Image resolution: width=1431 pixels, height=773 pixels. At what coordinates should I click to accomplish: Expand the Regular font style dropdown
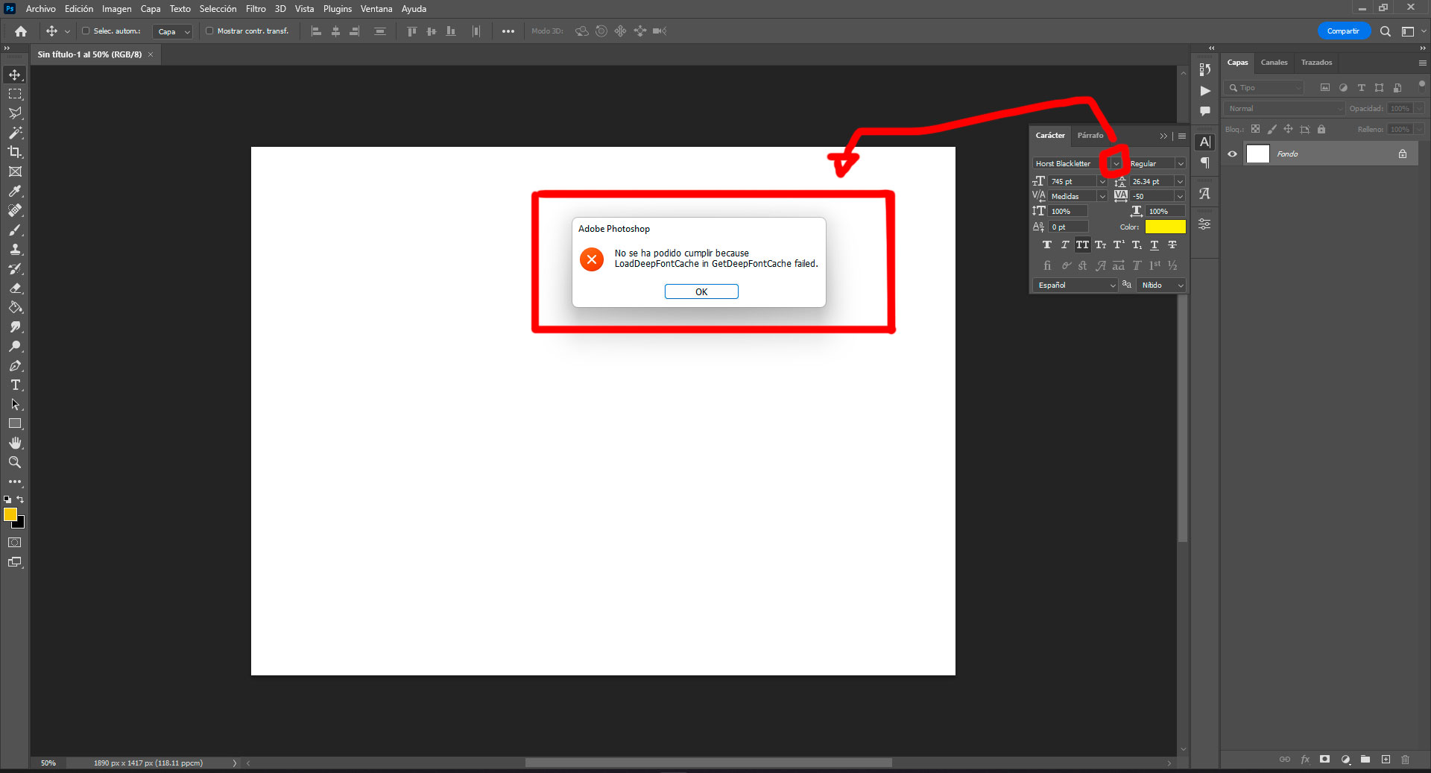coord(1181,163)
